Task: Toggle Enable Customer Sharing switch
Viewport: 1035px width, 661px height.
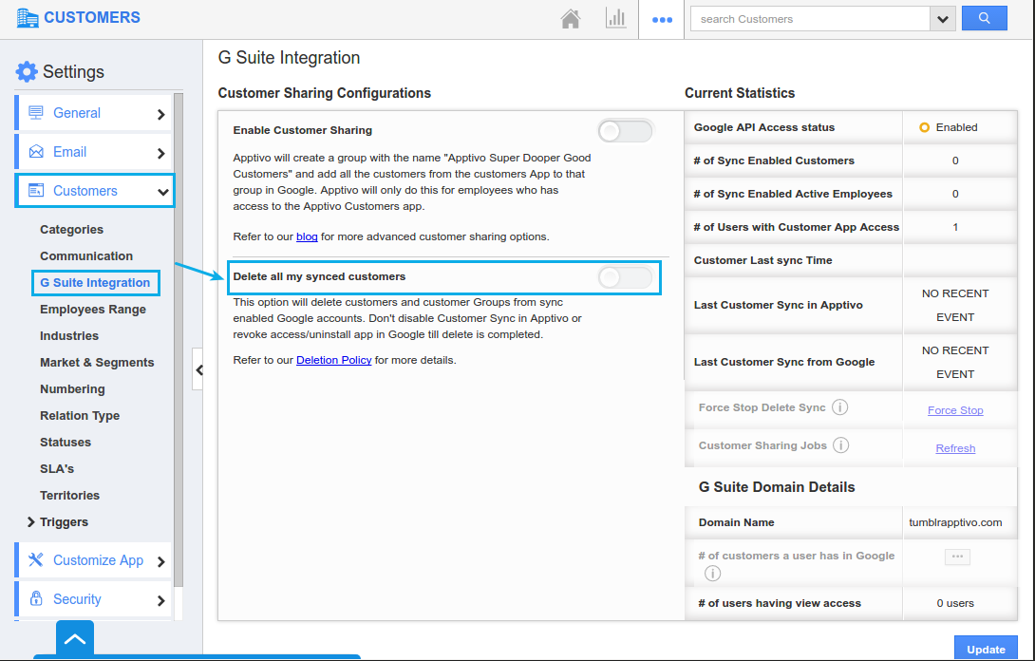Action: click(625, 131)
